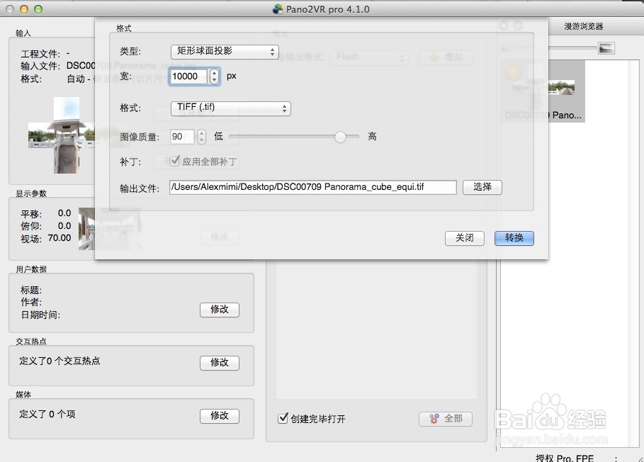Select the DSC00709 Pano thumbnail in the browser
The width and height of the screenshot is (644, 462).
[x=562, y=89]
